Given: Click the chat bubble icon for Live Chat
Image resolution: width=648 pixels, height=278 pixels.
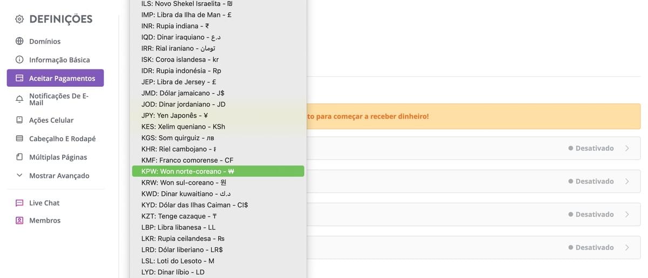Looking at the screenshot, I should [x=19, y=203].
